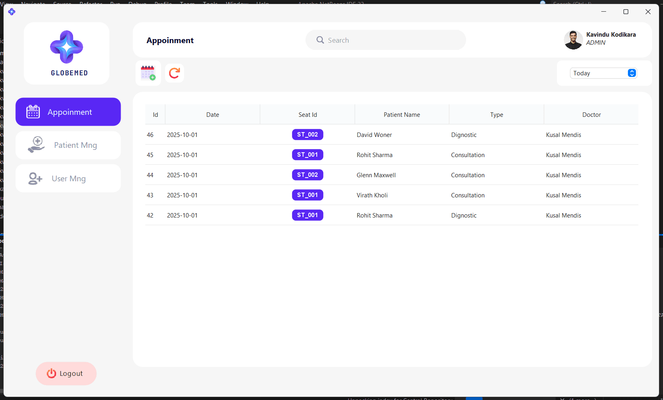Select patient Glenn Maxwell
The image size is (663, 400).
(376, 175)
